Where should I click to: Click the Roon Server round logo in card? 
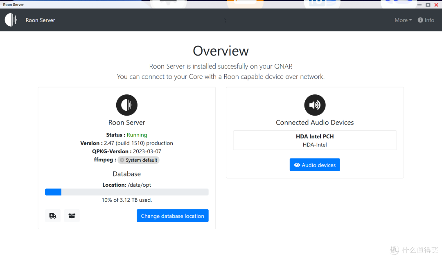(x=127, y=105)
